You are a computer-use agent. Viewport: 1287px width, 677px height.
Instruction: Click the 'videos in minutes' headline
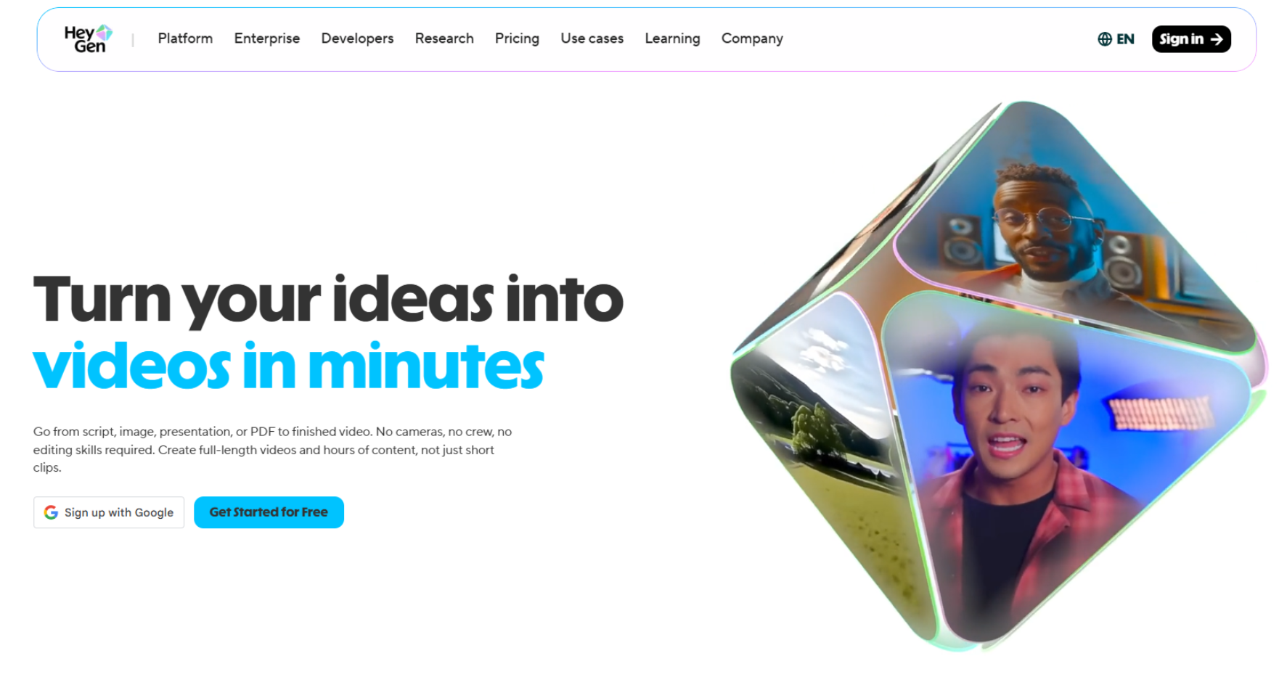[x=288, y=366]
